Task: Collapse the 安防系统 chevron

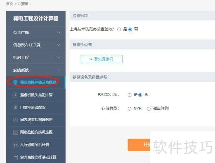Action: click(58, 70)
